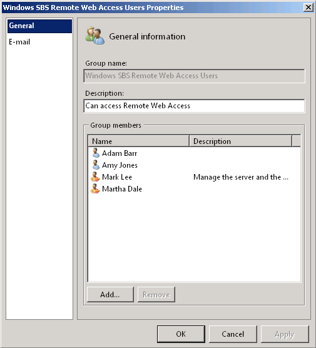Confirm with the OK button
The width and height of the screenshot is (316, 348).
point(181,334)
